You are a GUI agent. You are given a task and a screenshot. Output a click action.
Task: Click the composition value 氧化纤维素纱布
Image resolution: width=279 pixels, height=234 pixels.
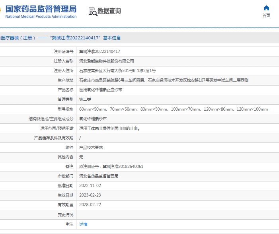[93, 119]
